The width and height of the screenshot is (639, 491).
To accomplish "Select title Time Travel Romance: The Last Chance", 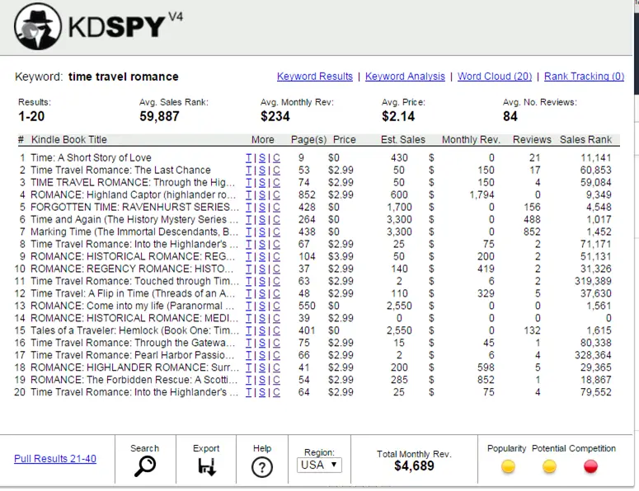I will (120, 171).
